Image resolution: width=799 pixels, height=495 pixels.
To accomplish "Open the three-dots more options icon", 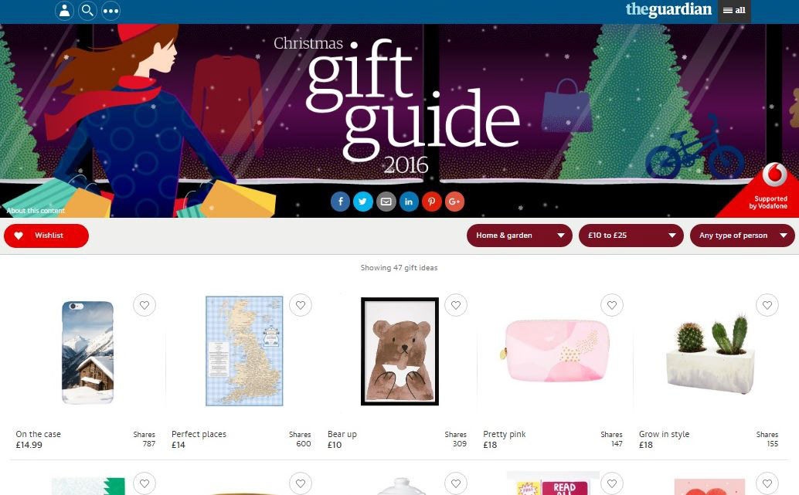I will pos(111,11).
